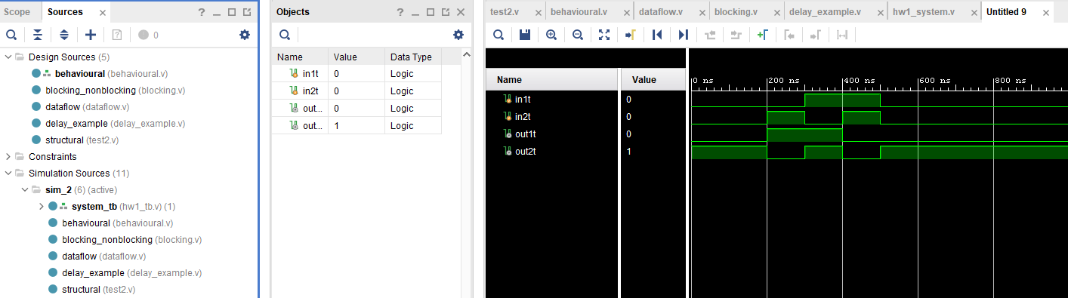Screen dimensions: 1068x298
Task: Open the delay_example.v tab
Action: pos(825,12)
